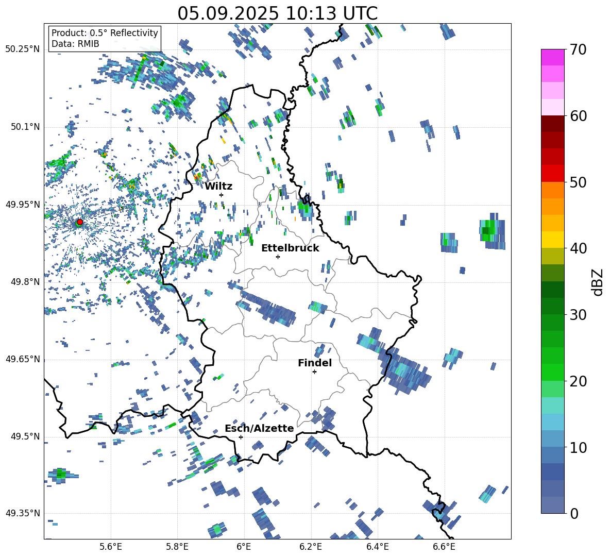Click the 49.95°N latitude label
610x557 pixels.
(23, 204)
